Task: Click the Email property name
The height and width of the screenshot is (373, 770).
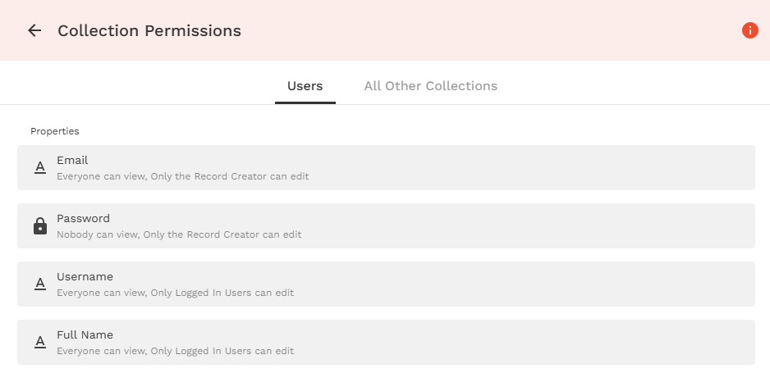Action: pyautogui.click(x=72, y=161)
